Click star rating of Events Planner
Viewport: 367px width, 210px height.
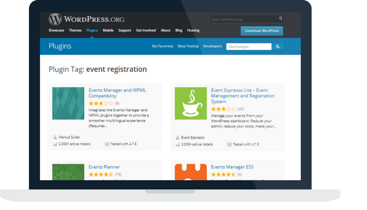click(x=101, y=174)
